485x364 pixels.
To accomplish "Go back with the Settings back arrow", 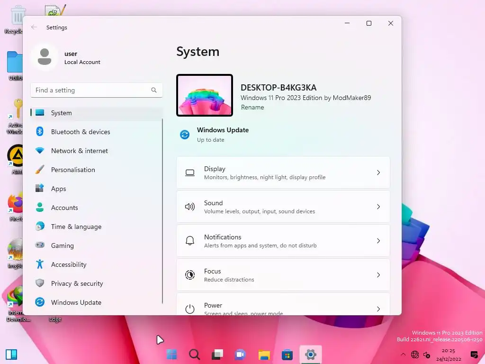I will click(34, 27).
